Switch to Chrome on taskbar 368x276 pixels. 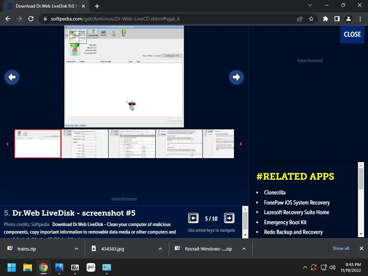coord(43,267)
